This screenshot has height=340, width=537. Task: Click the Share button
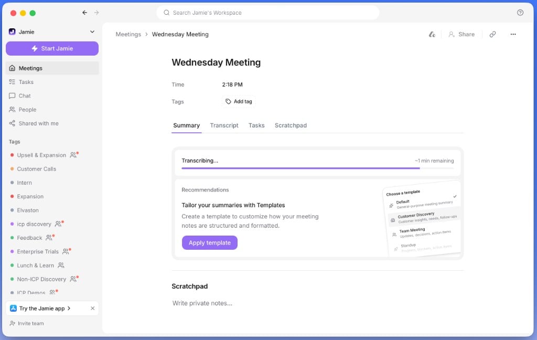tap(461, 34)
